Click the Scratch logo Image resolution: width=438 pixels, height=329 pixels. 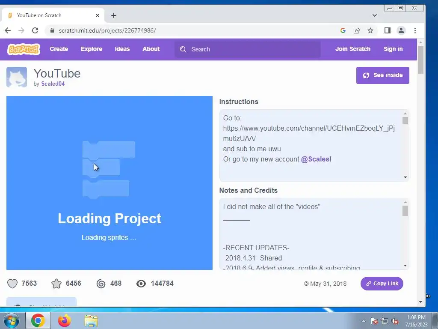(x=24, y=49)
